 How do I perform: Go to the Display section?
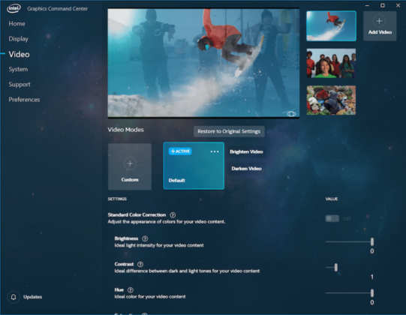click(18, 39)
